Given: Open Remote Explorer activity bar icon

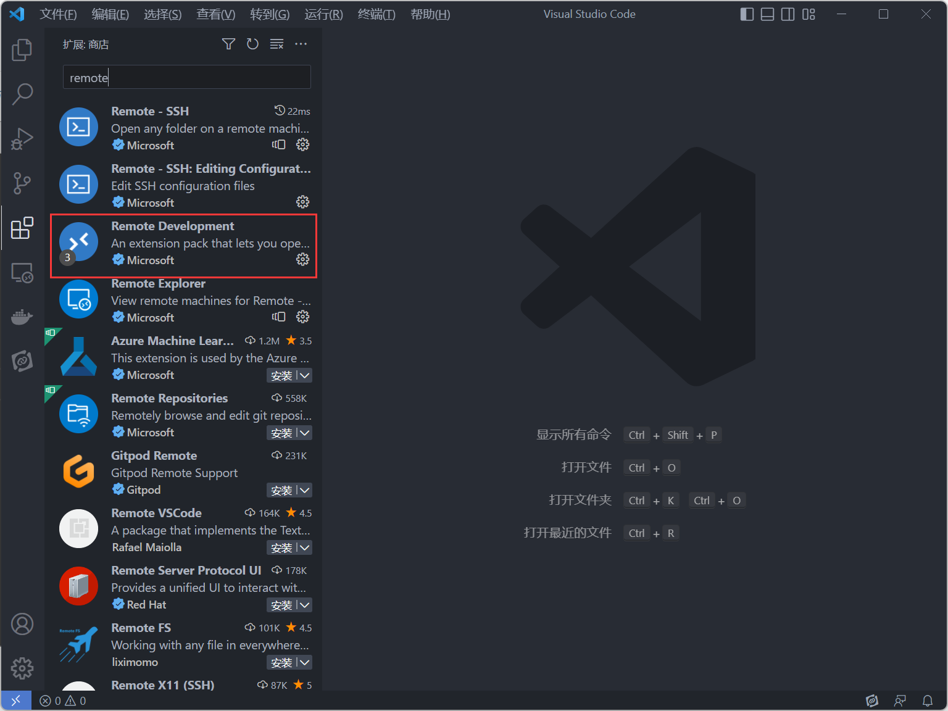Looking at the screenshot, I should [22, 272].
